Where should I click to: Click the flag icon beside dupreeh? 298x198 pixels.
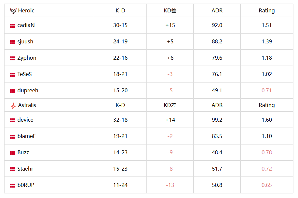(12, 91)
